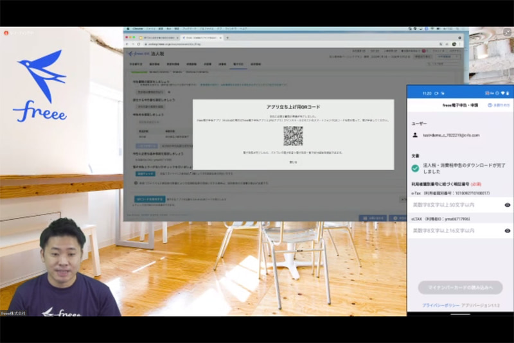Open the Chrome menu in macOS menu bar
The image size is (514, 343).
click(137, 29)
